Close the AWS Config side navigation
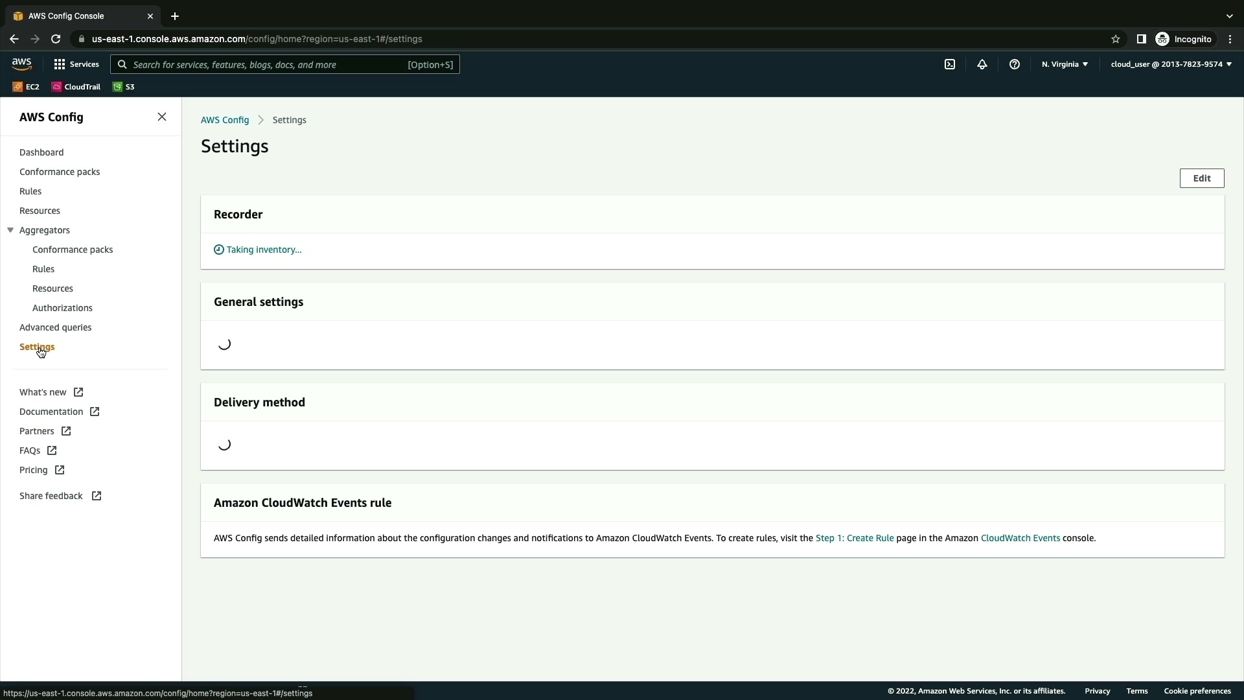This screenshot has height=700, width=1244. point(162,117)
